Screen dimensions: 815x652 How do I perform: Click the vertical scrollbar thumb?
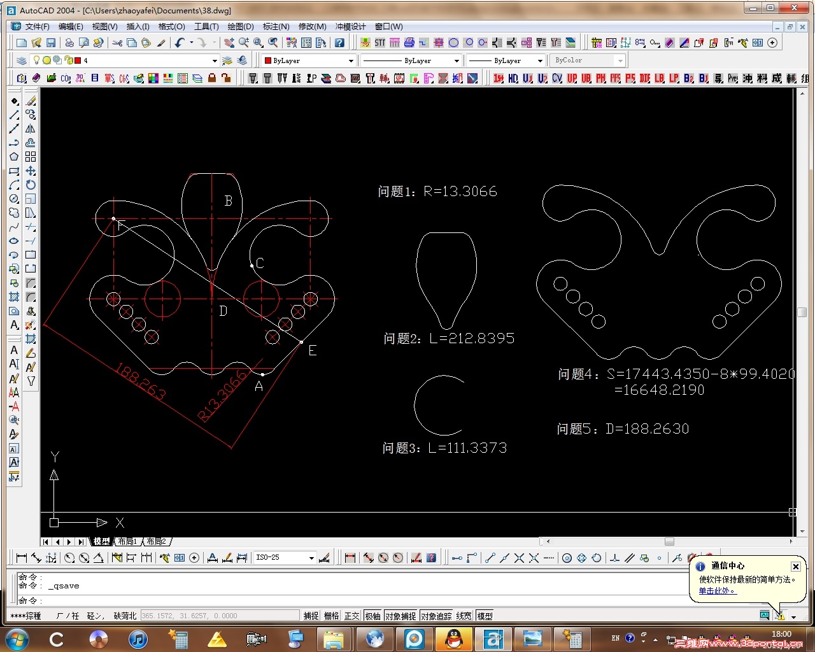point(802,312)
